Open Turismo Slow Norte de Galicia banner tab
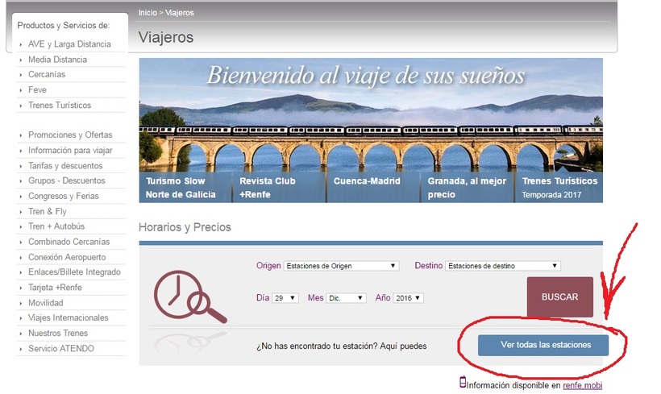Viewport: 661px width, 394px height. (185, 188)
